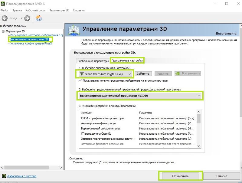The image size is (242, 183).
Task: Click the Back arrow icon
Action: point(5,18)
